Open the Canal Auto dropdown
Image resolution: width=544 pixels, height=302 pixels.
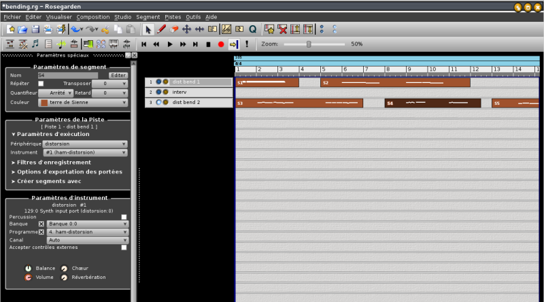click(88, 240)
